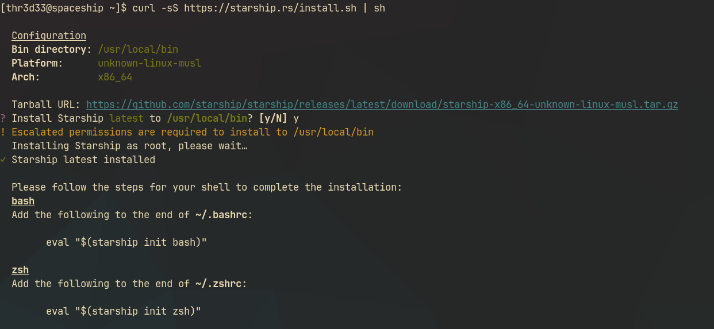Click the x86_64 arch value
Screen dimensions: 714x329
pyautogui.click(x=115, y=77)
